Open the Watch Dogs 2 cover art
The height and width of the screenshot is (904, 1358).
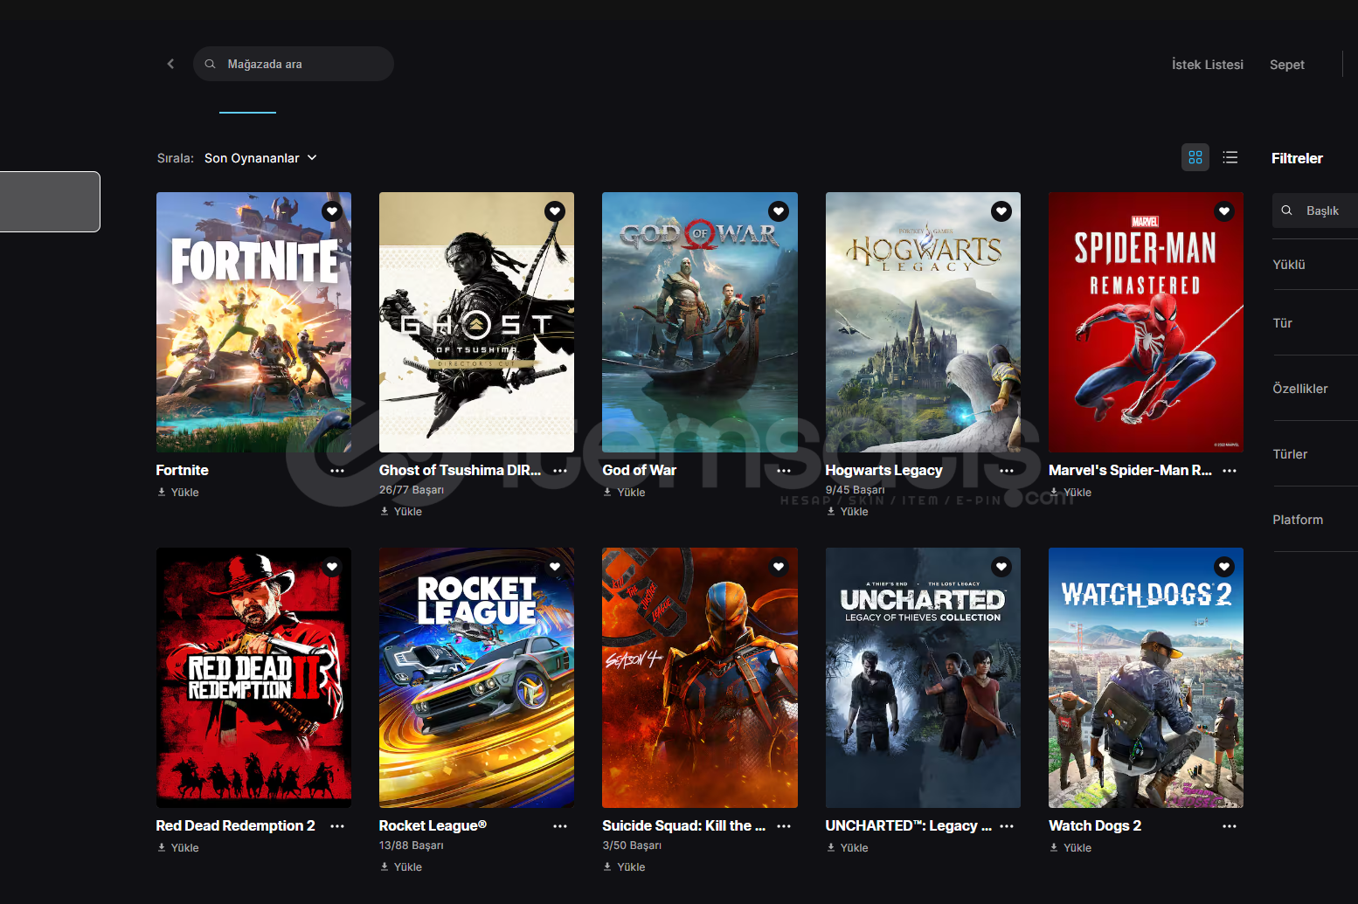tap(1146, 678)
